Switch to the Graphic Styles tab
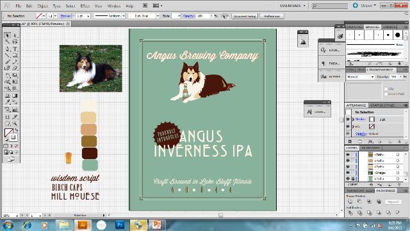Viewport: 410px width, 231px height. (x=382, y=105)
